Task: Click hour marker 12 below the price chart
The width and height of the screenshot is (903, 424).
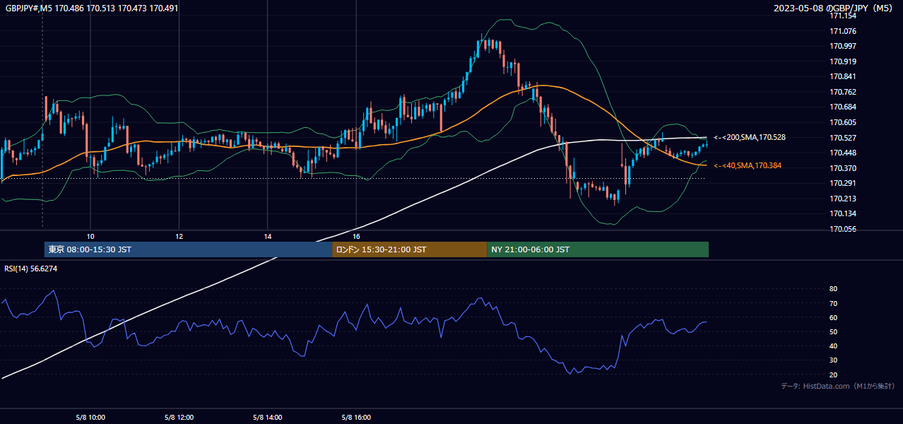Action: tap(179, 236)
